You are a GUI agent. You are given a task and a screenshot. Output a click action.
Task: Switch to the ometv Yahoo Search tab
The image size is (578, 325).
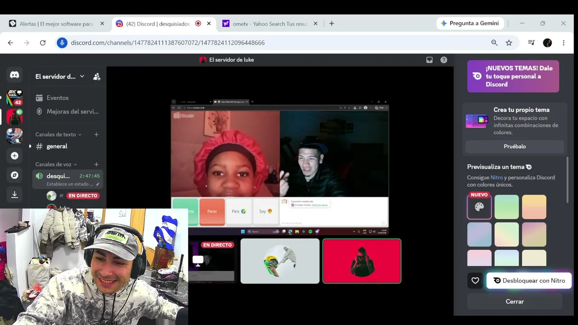270,23
